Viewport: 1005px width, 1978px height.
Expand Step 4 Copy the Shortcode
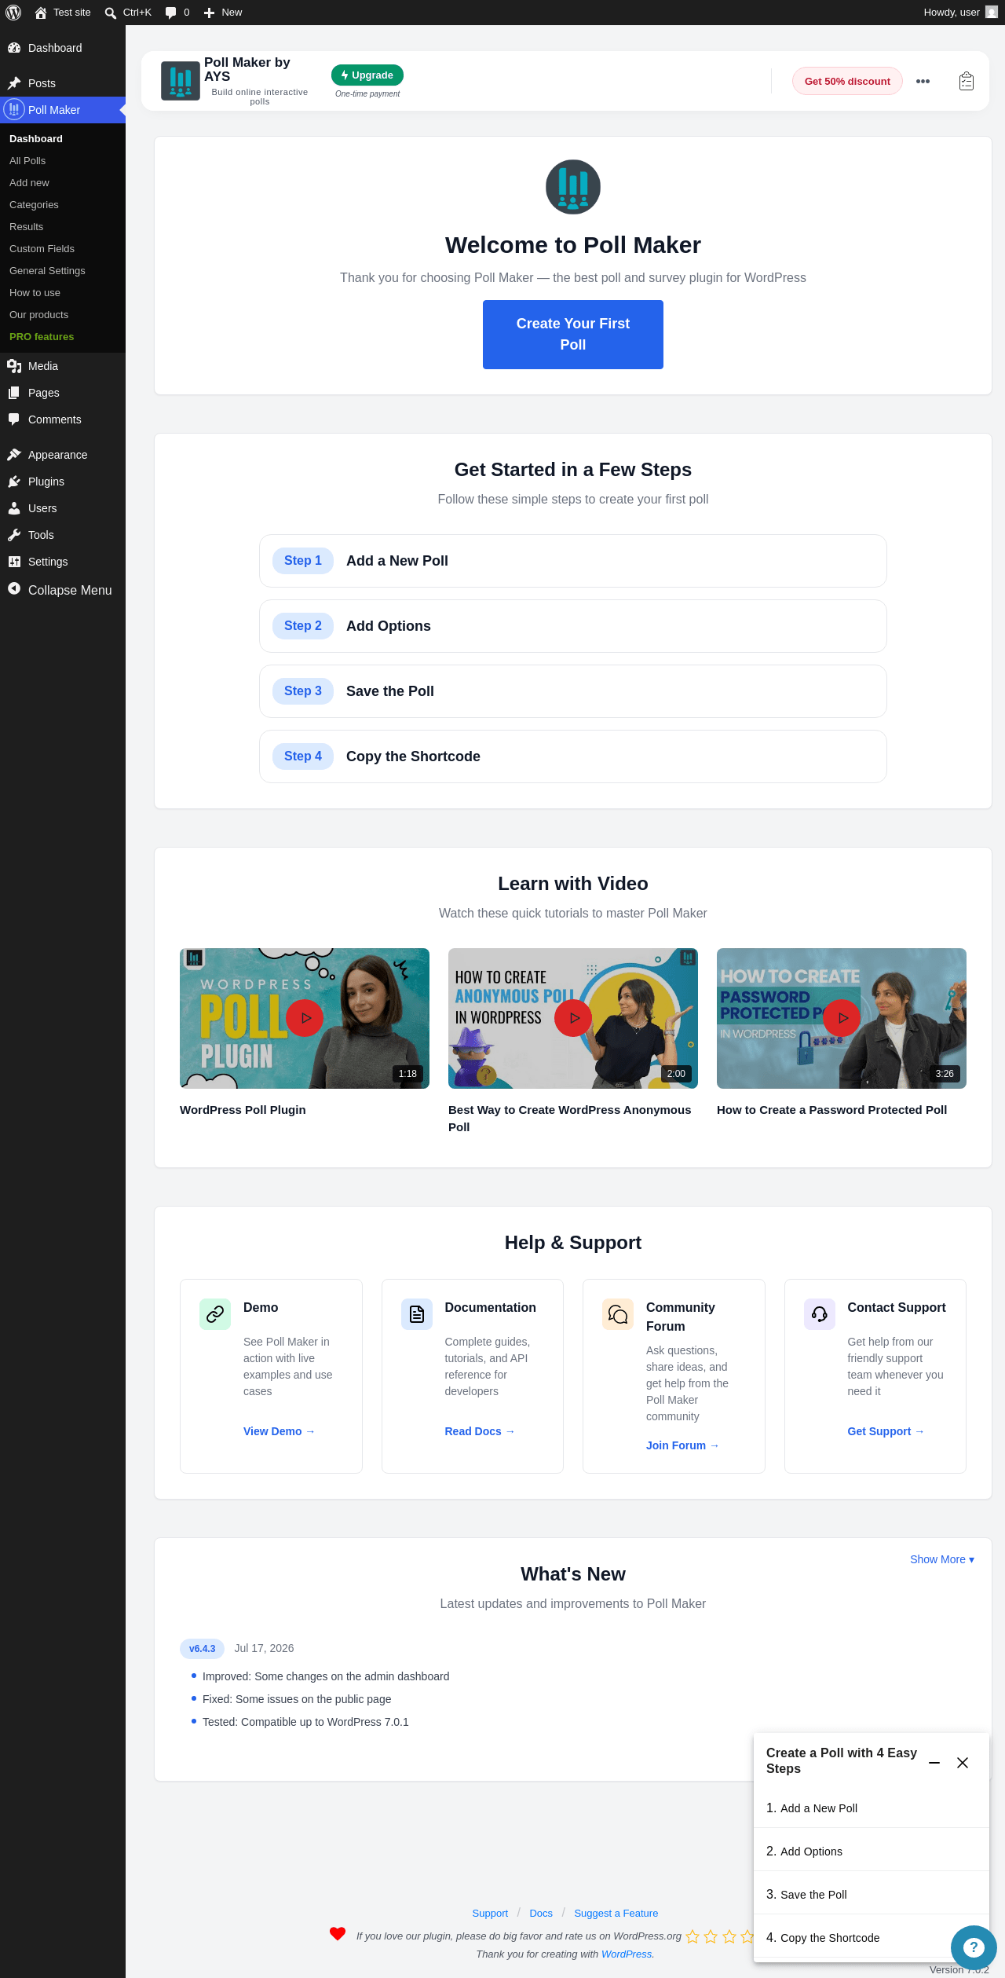coord(573,756)
